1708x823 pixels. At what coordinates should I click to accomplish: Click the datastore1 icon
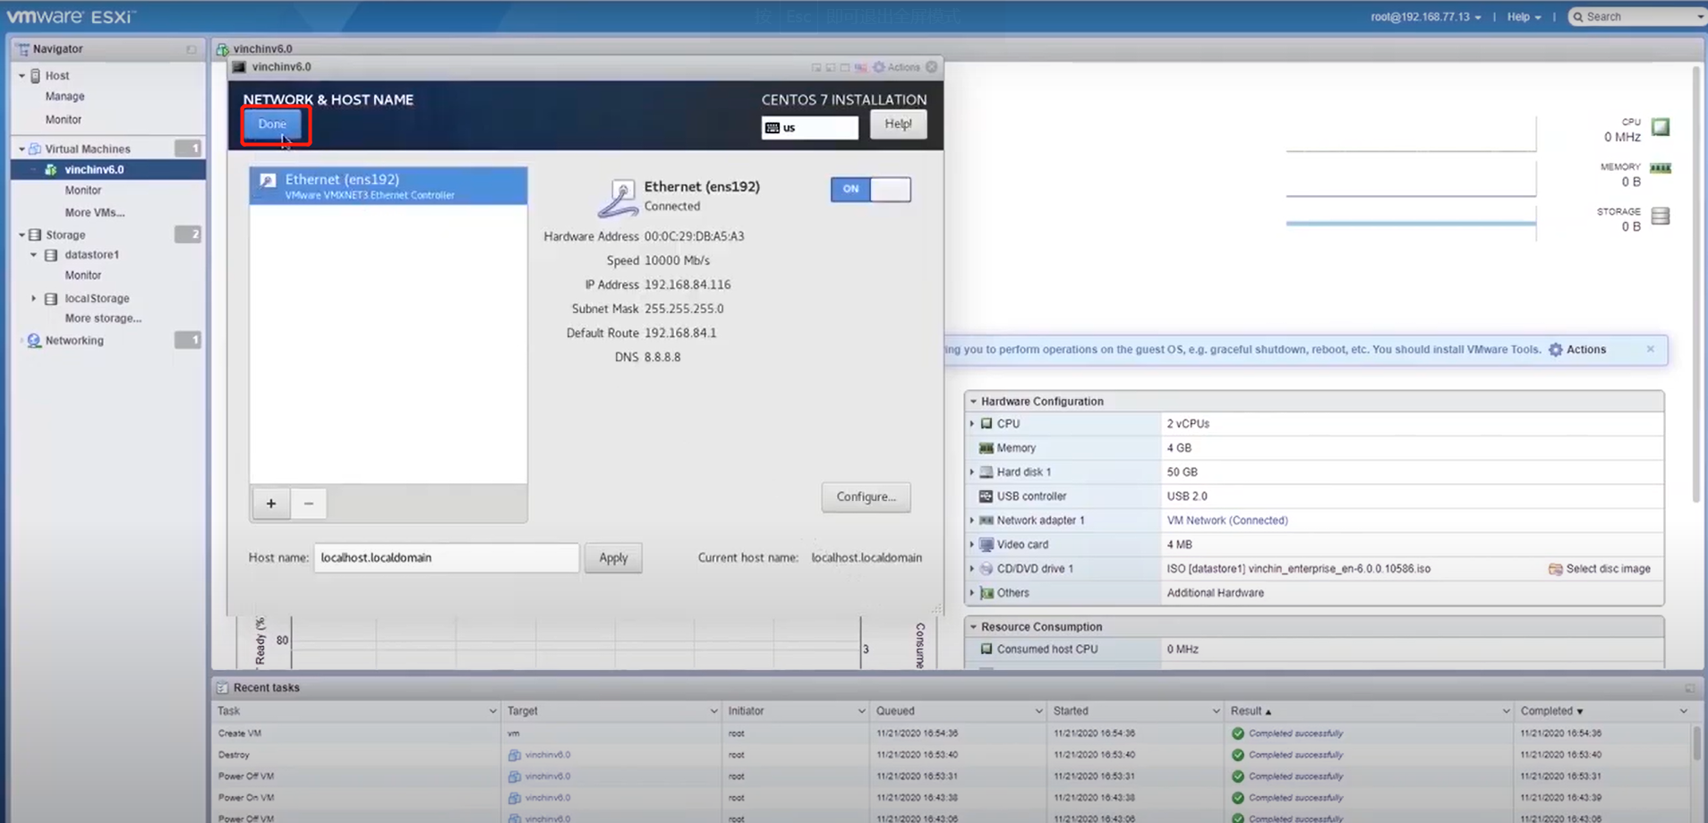51,255
